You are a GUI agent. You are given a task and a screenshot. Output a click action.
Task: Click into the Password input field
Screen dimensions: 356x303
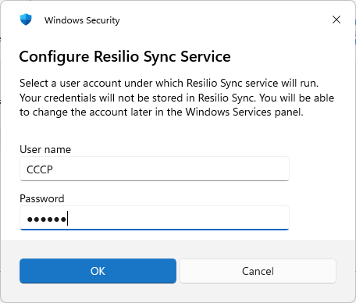(155, 218)
